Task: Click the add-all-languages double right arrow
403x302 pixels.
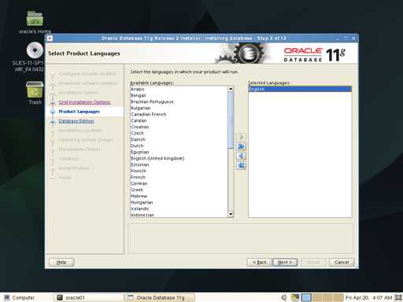Action: [x=241, y=146]
